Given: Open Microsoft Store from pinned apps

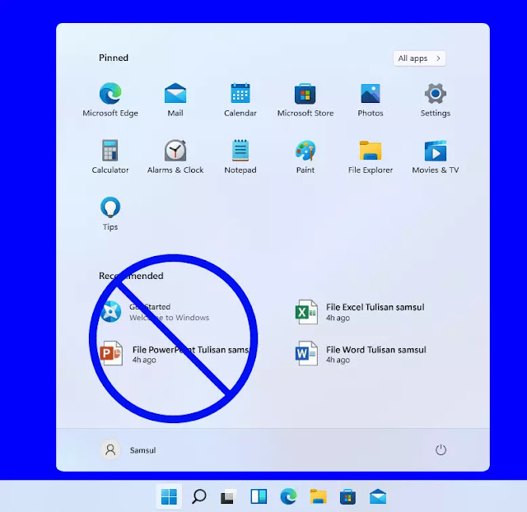Looking at the screenshot, I should click(x=305, y=100).
